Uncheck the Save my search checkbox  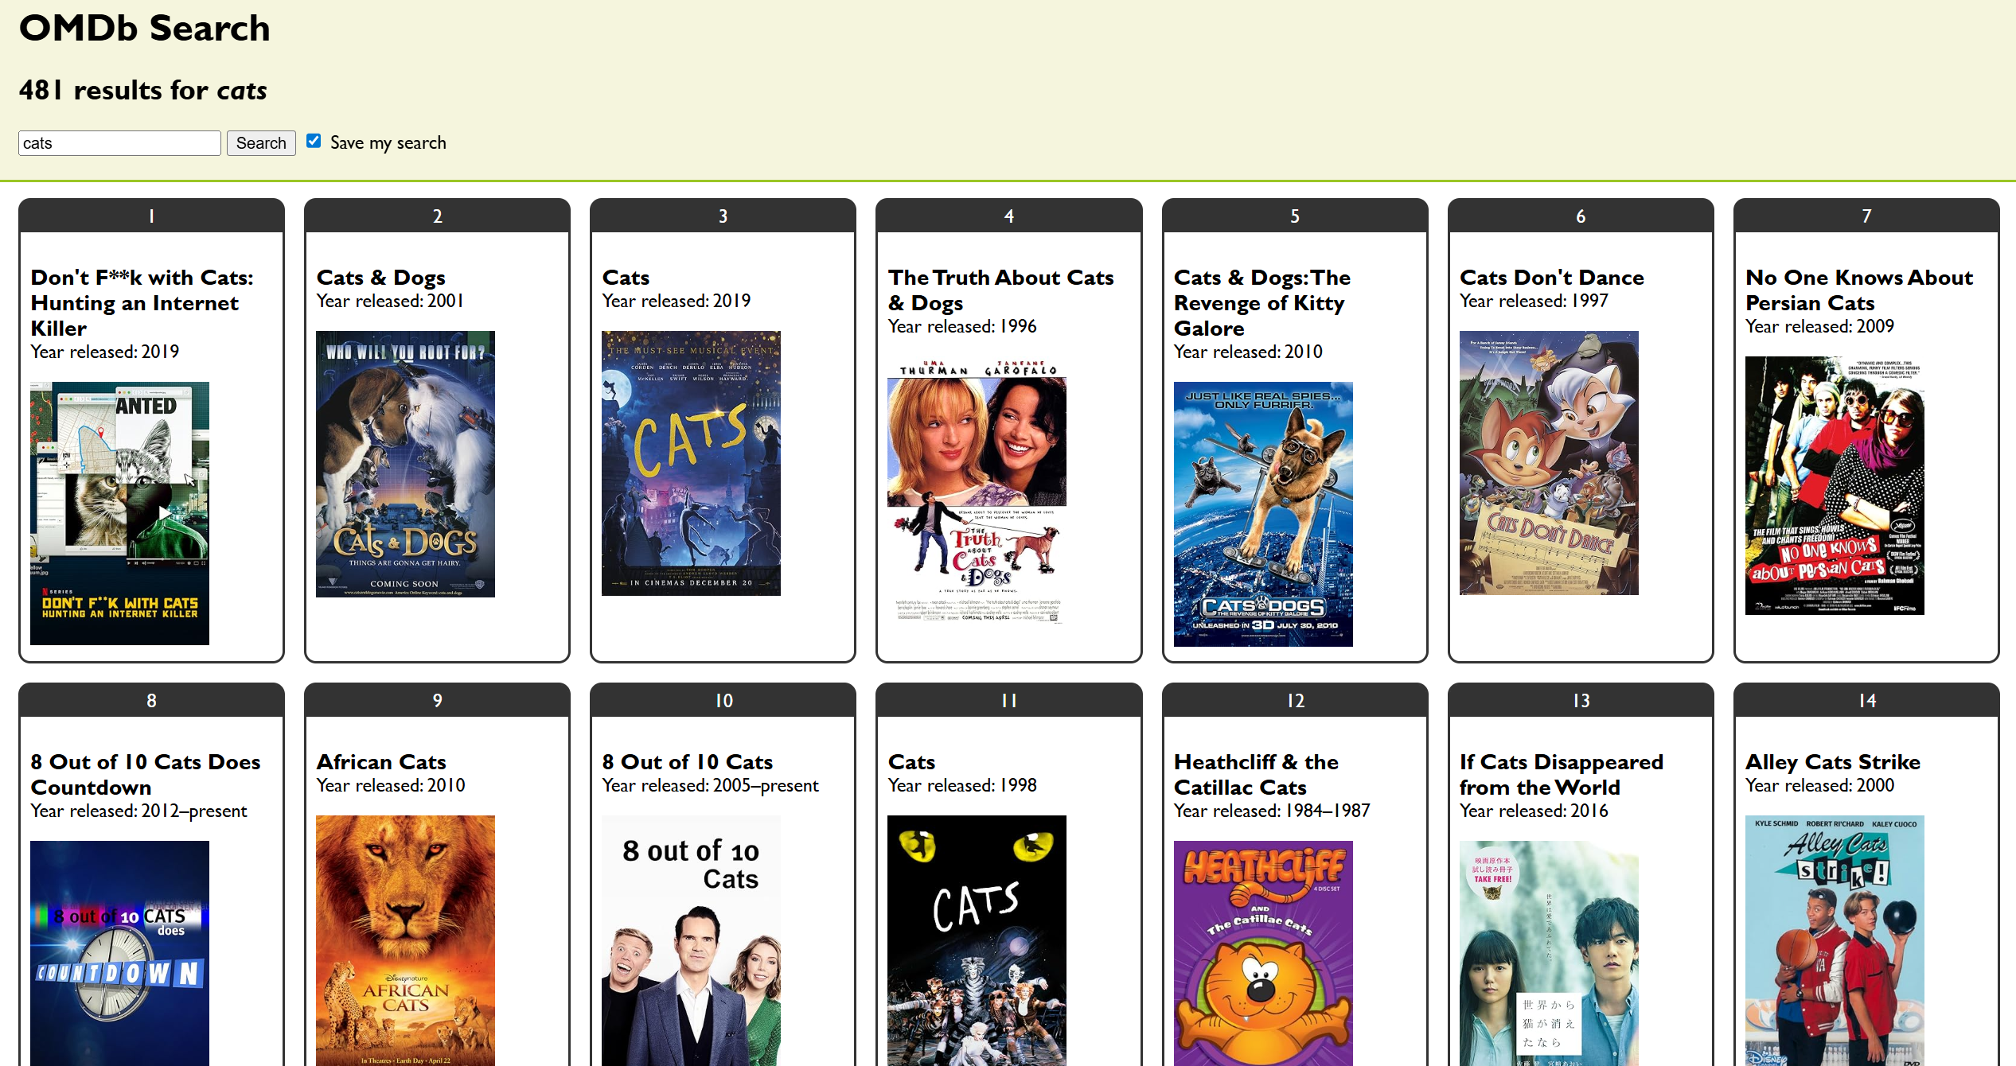click(314, 141)
